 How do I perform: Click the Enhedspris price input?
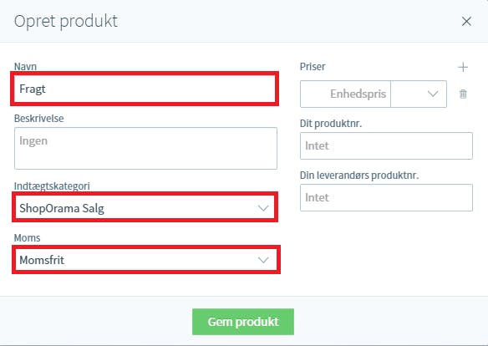click(345, 94)
